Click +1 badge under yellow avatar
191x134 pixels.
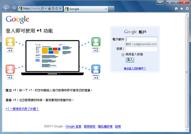10,50
